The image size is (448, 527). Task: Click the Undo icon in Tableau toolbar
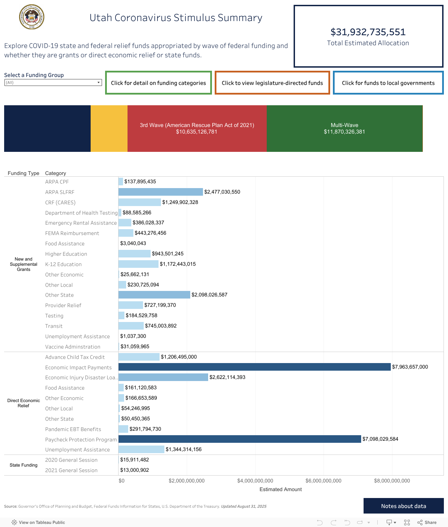(320, 523)
